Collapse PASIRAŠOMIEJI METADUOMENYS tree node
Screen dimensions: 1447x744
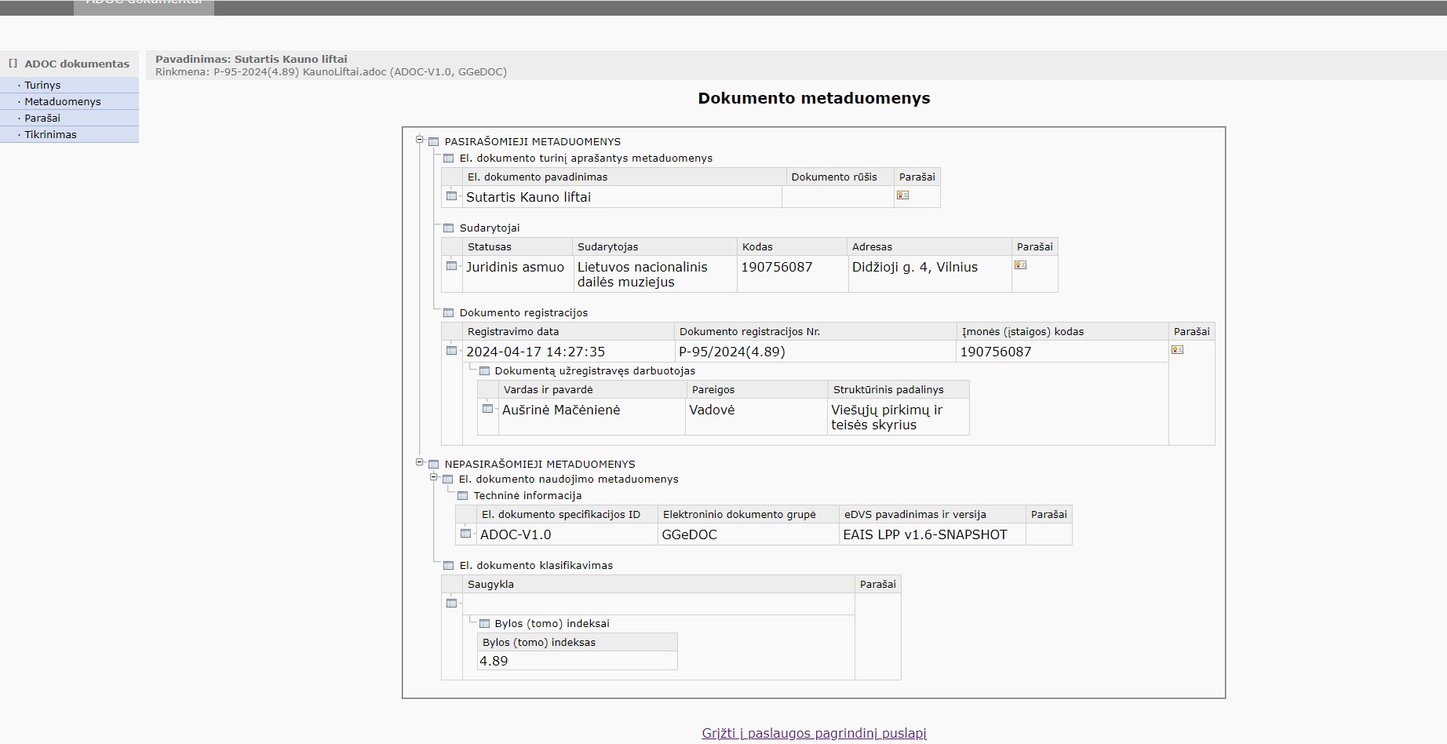(420, 140)
